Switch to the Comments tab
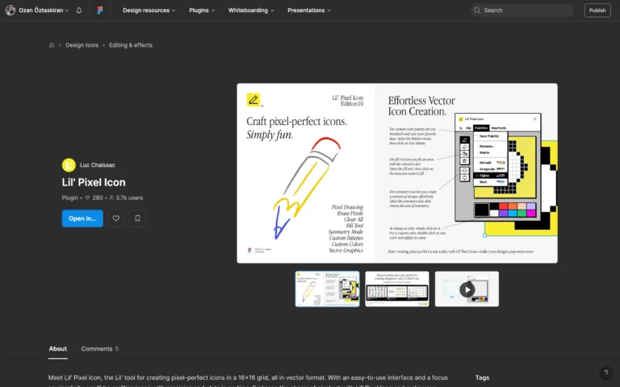Screen dimensions: 620x387 click(99, 348)
